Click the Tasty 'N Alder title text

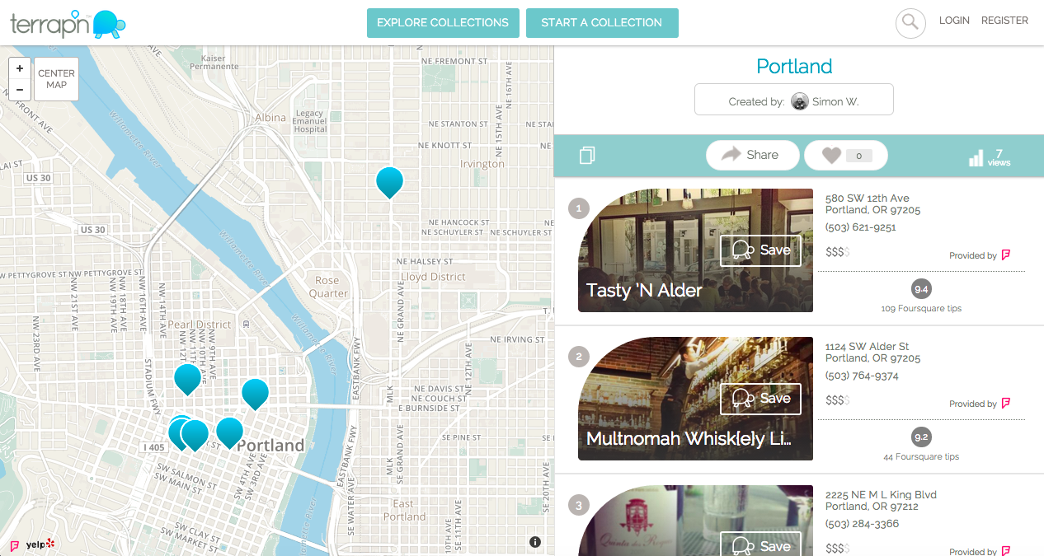coord(644,290)
